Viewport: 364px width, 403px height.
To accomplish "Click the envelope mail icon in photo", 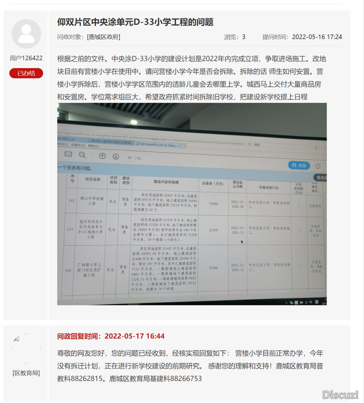I will (x=68, y=154).
